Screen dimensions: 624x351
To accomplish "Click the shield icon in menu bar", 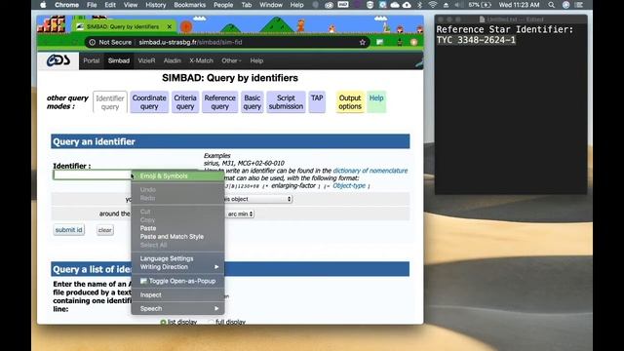I will [370, 5].
